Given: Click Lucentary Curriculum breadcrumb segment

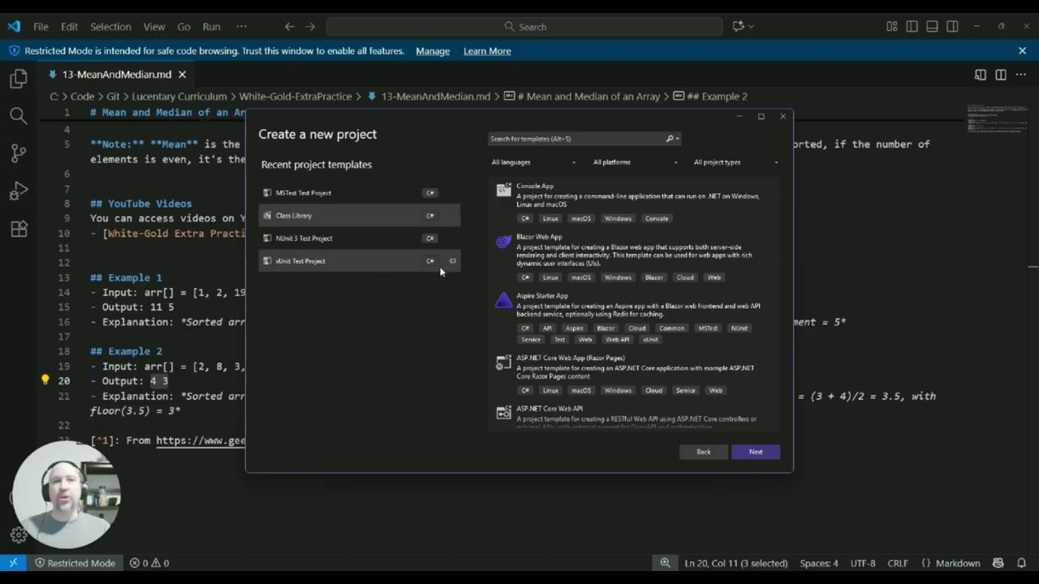Looking at the screenshot, I should (179, 97).
